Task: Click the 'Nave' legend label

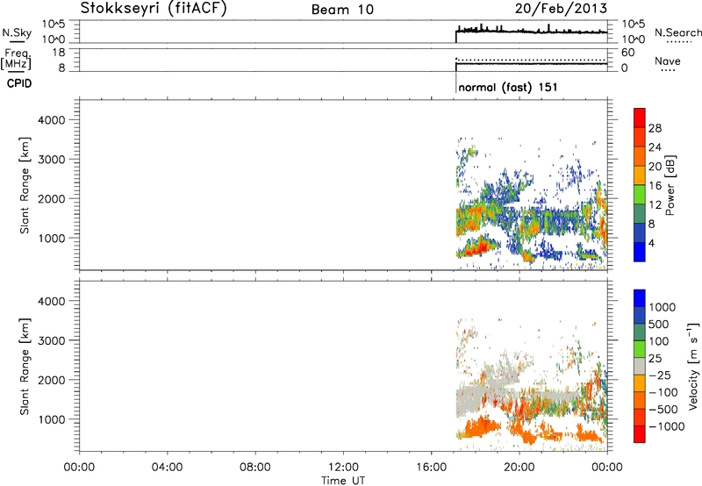Action: coord(668,61)
